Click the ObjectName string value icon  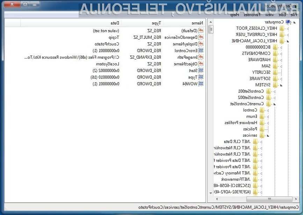(201, 64)
